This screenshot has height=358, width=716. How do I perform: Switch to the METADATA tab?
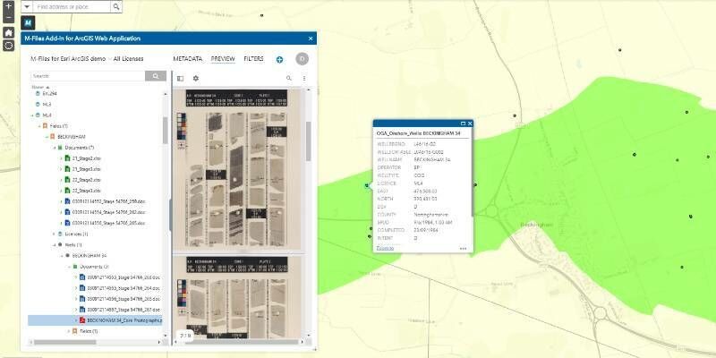(188, 59)
